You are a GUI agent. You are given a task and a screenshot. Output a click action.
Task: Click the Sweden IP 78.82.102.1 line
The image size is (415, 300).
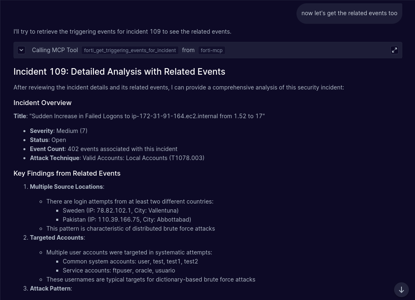(x=121, y=211)
